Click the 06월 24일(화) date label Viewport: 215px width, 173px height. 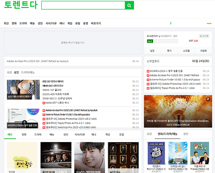200,61
